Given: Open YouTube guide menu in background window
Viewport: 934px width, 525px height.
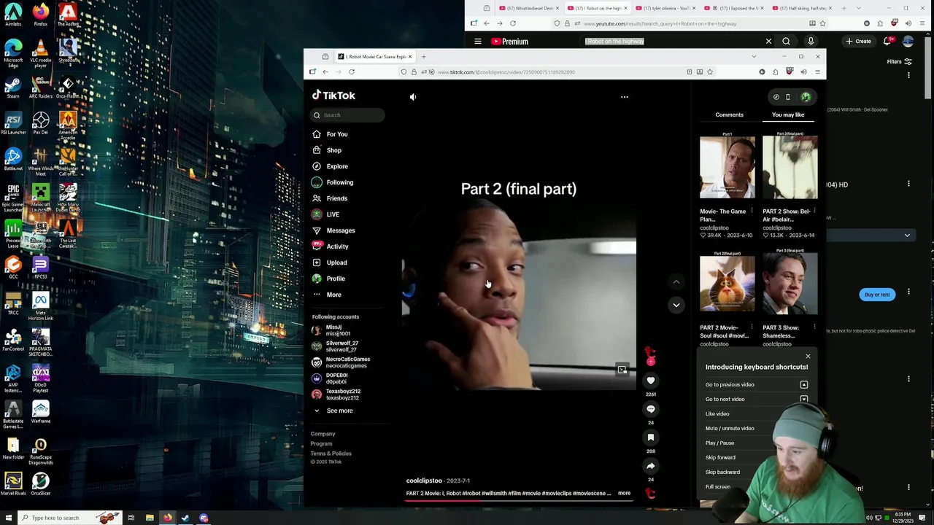Looking at the screenshot, I should click(477, 42).
